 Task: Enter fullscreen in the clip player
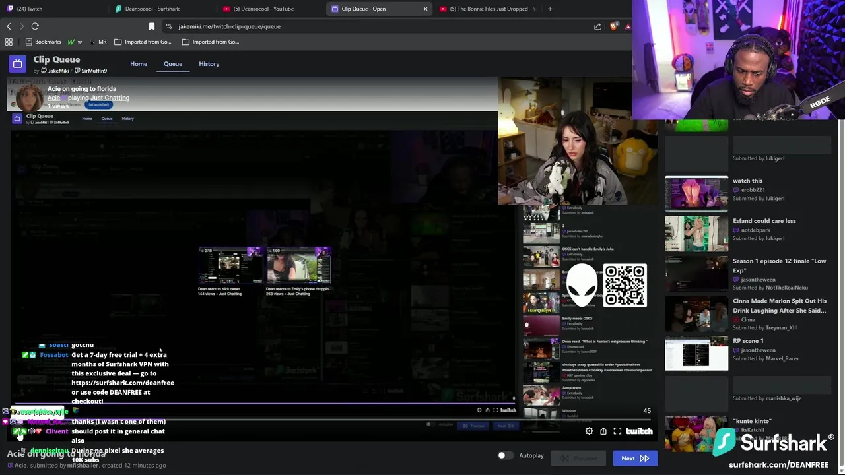pos(617,431)
